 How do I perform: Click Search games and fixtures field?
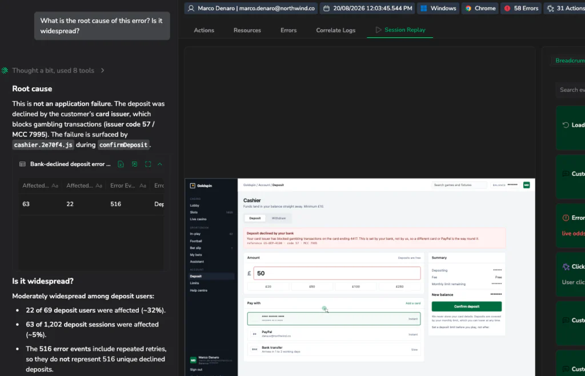point(459,185)
